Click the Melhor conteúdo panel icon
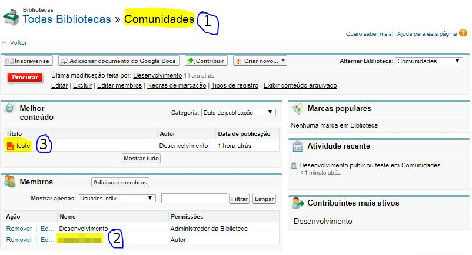This screenshot has width=472, height=255. [x=10, y=108]
